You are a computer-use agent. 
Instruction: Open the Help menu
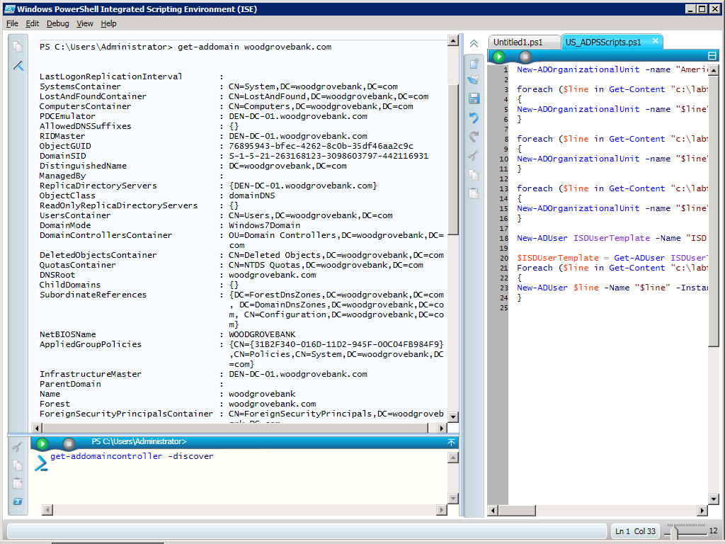pyautogui.click(x=108, y=23)
